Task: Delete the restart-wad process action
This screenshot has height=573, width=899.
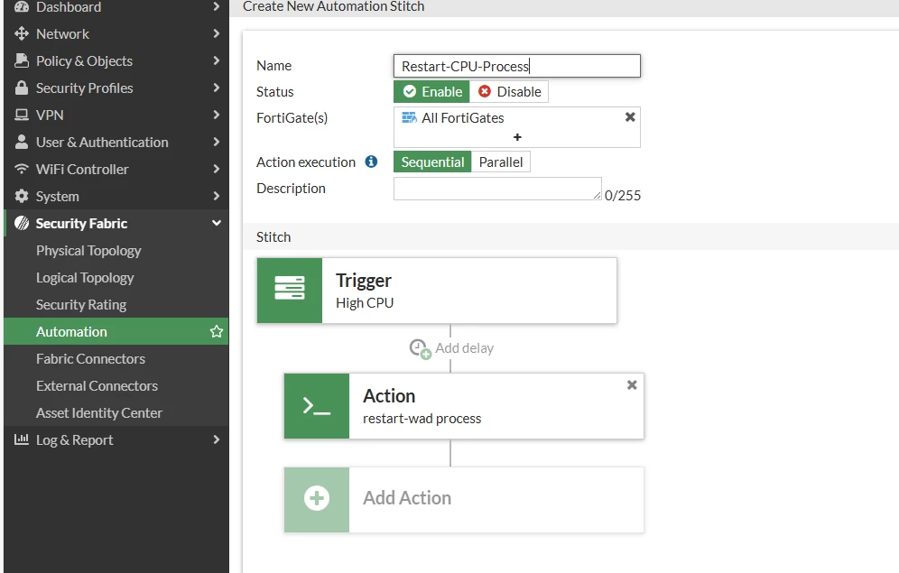Action: pyautogui.click(x=632, y=385)
